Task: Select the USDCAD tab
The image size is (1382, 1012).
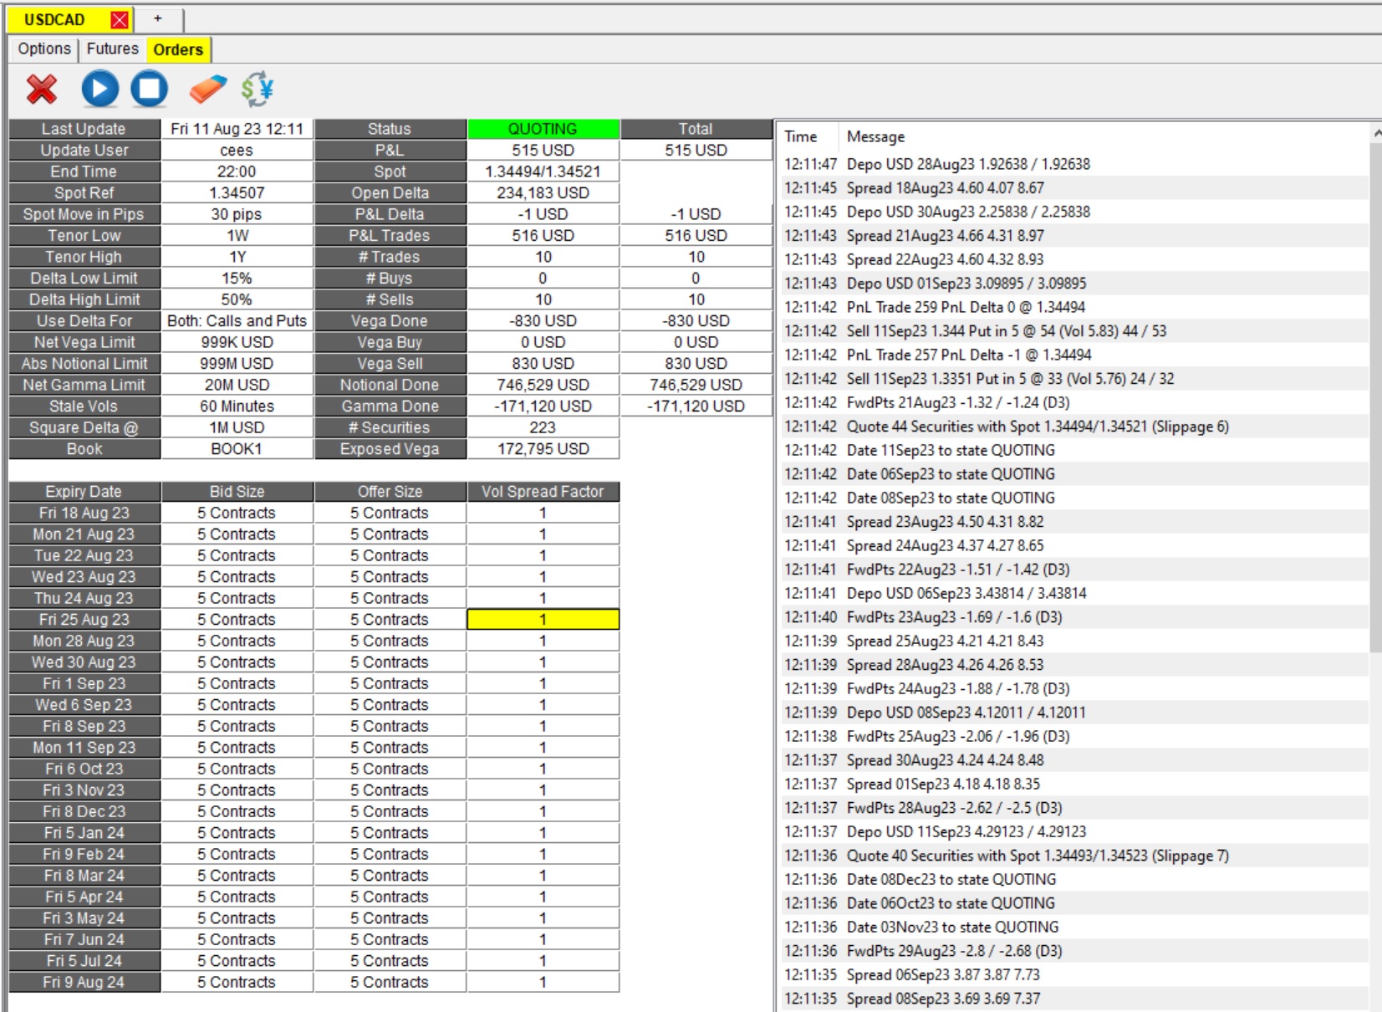Action: click(54, 19)
